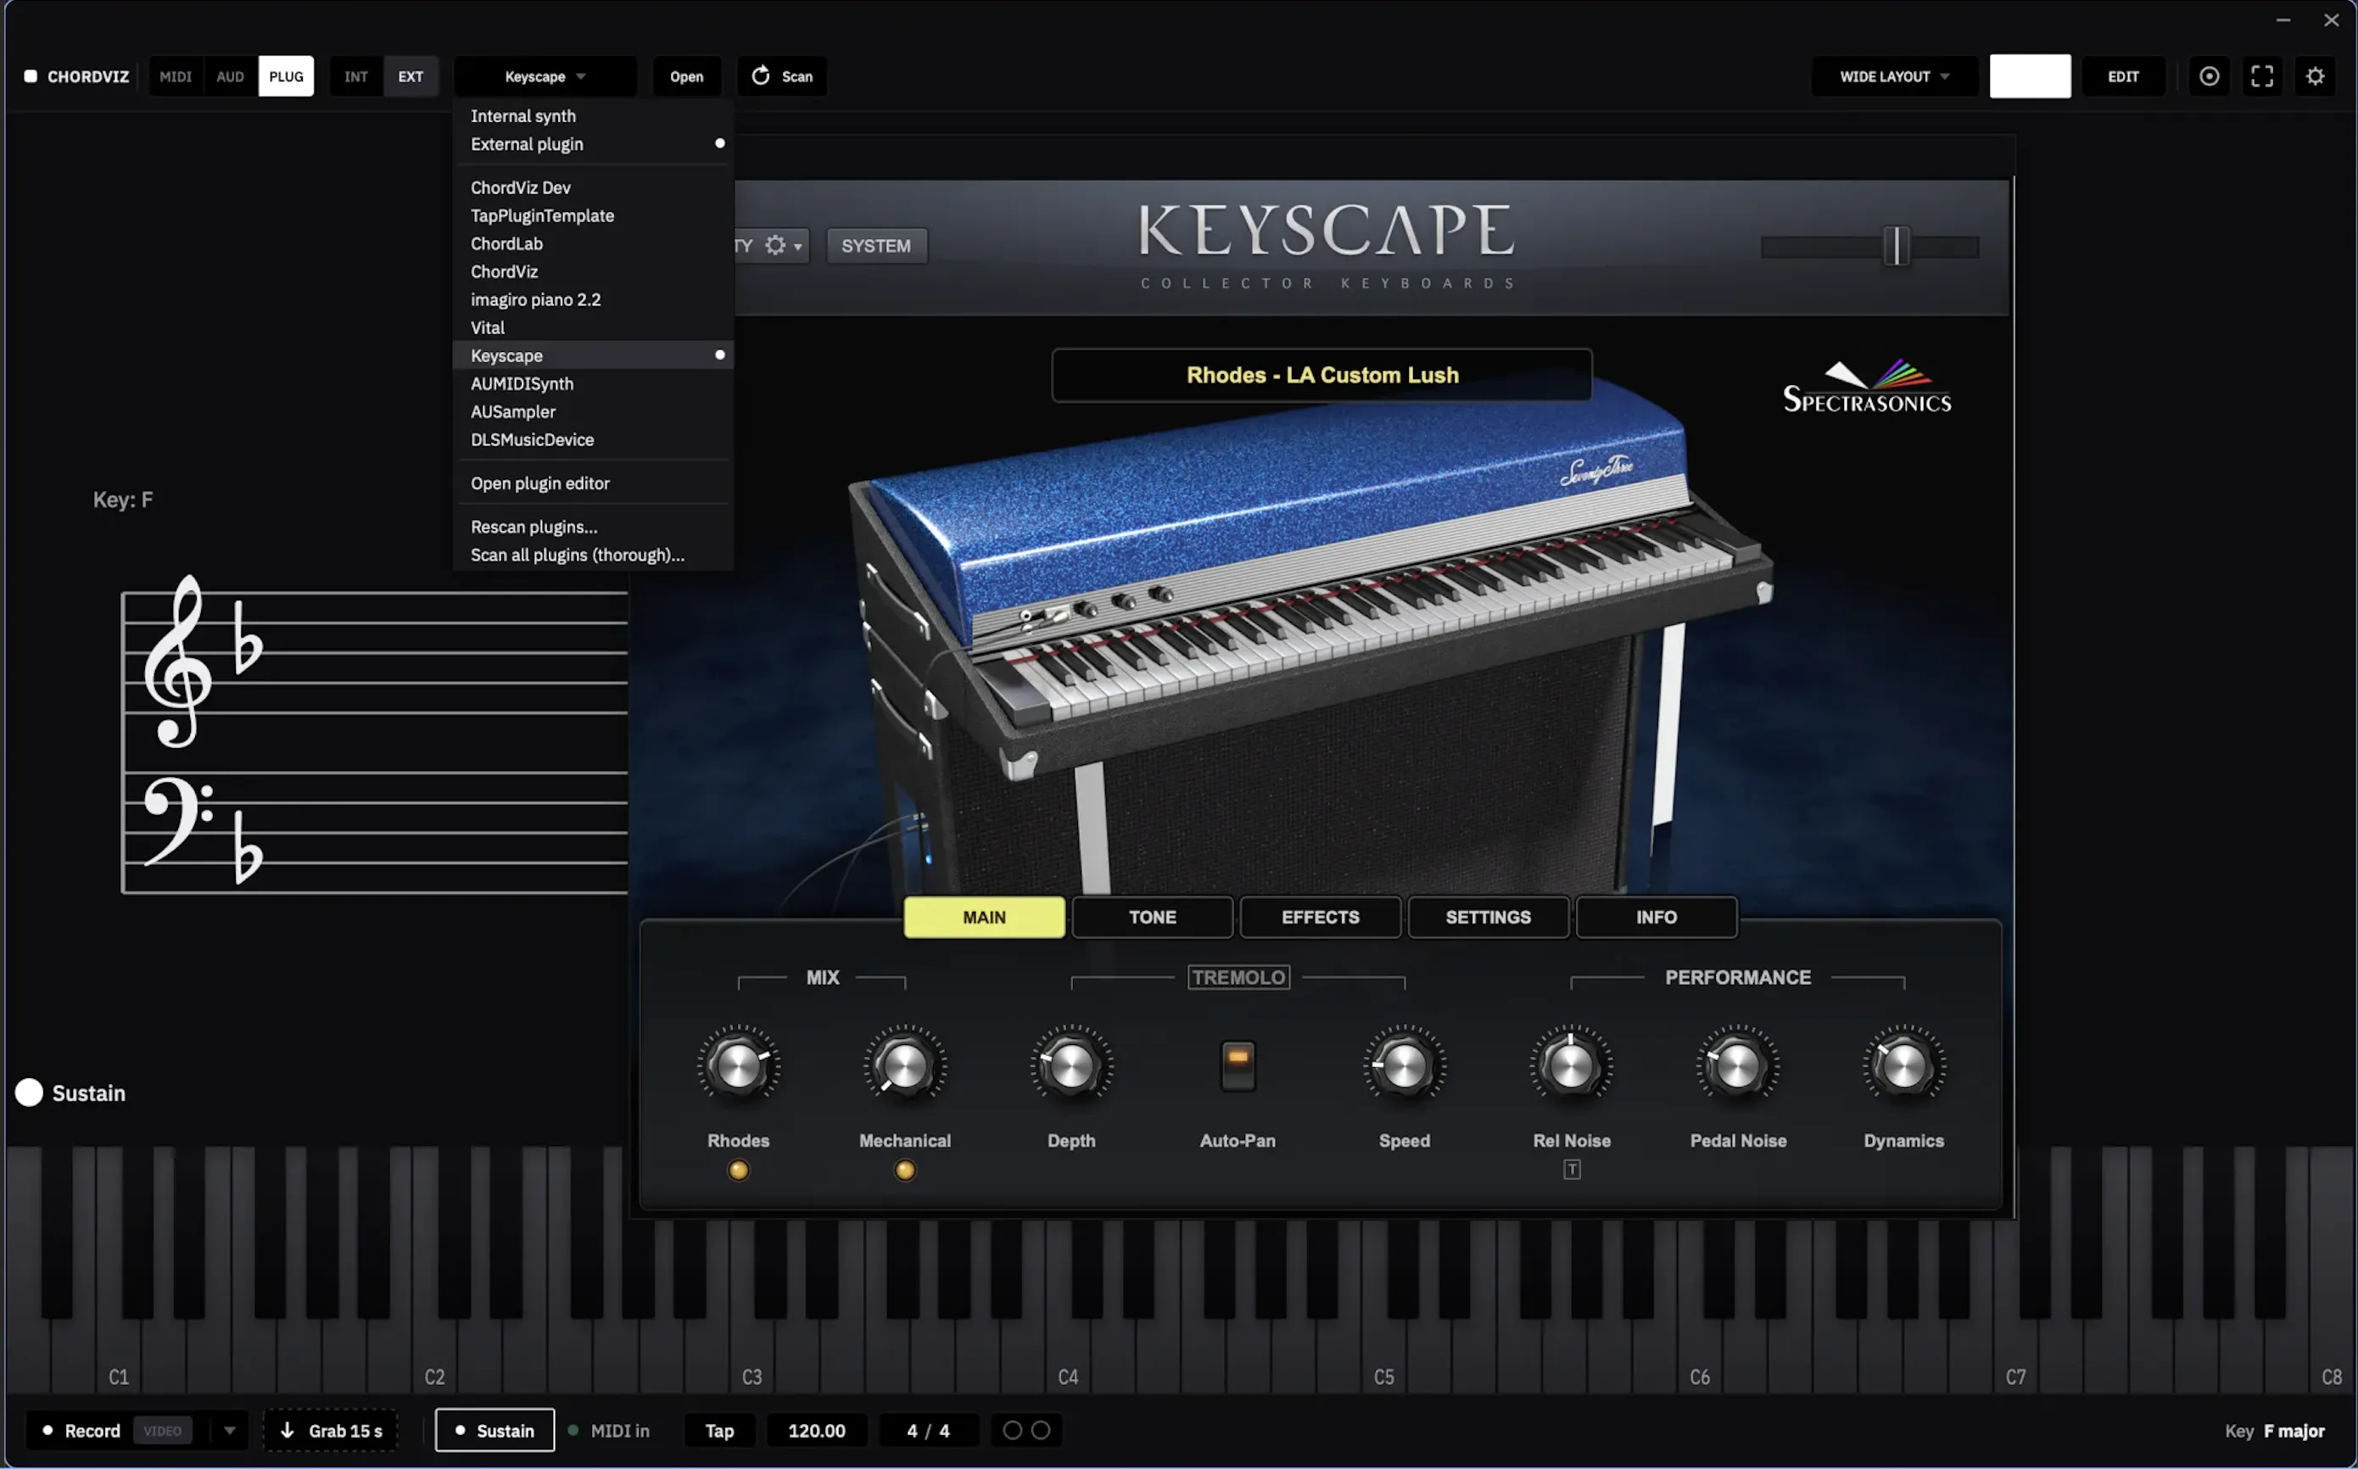Toggle the Sustain button in the bottom bar
This screenshot has height=1469, width=2358.
tap(495, 1430)
